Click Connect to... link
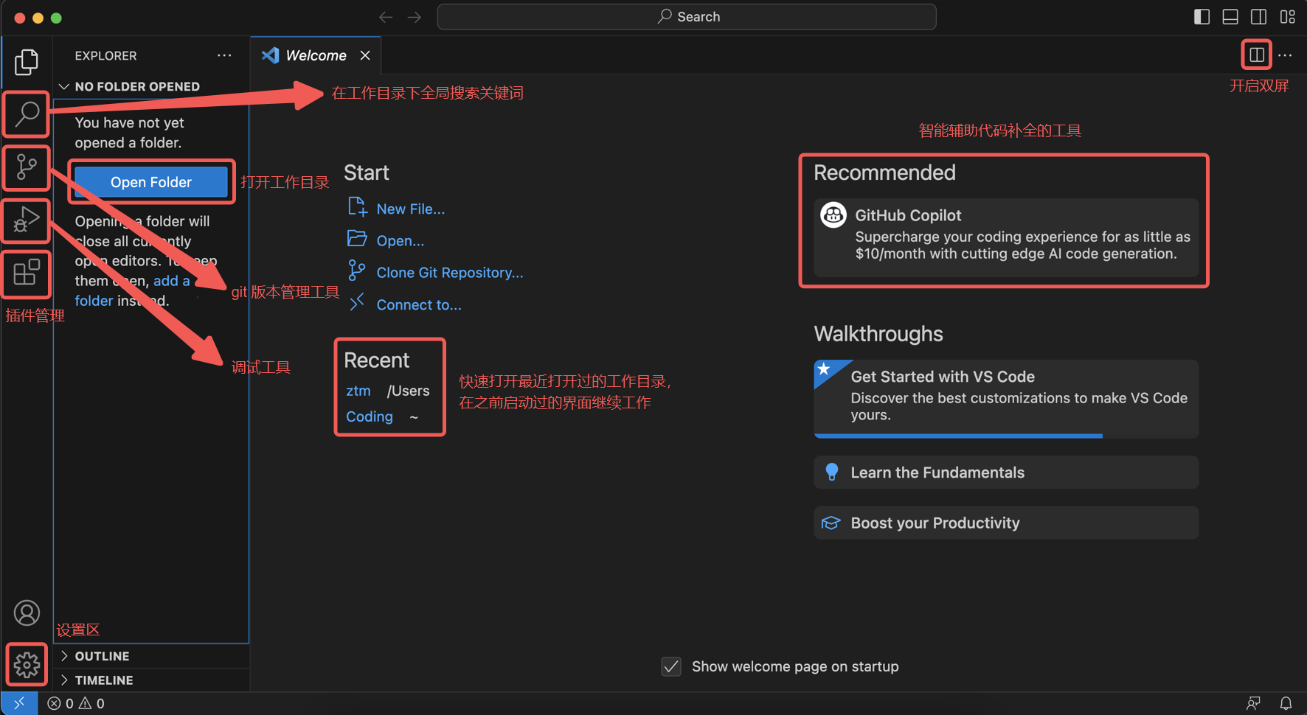This screenshot has width=1307, height=715. pyautogui.click(x=418, y=304)
